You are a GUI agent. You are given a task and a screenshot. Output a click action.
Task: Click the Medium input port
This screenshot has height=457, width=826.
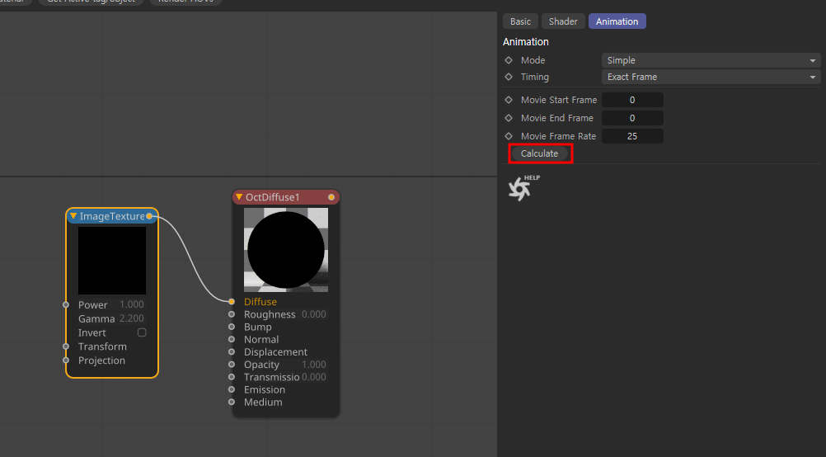[232, 403]
